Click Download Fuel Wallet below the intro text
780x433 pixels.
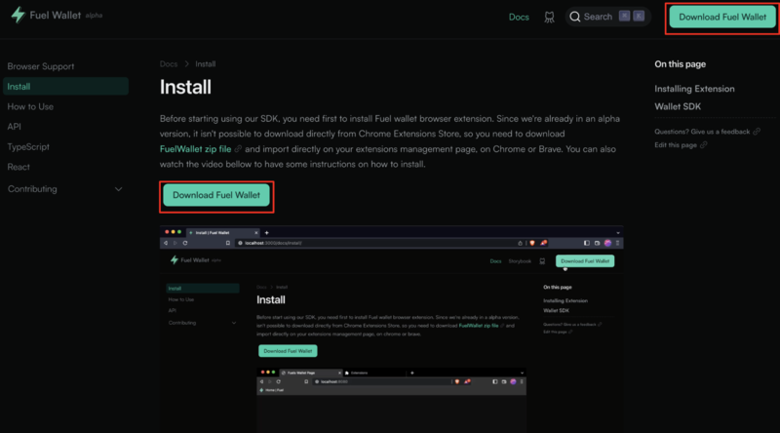click(x=216, y=195)
